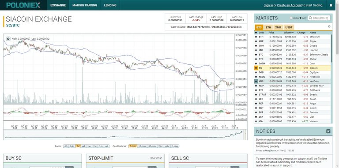Focus the markets Filter search field
339x168 pixels.
[319, 18]
